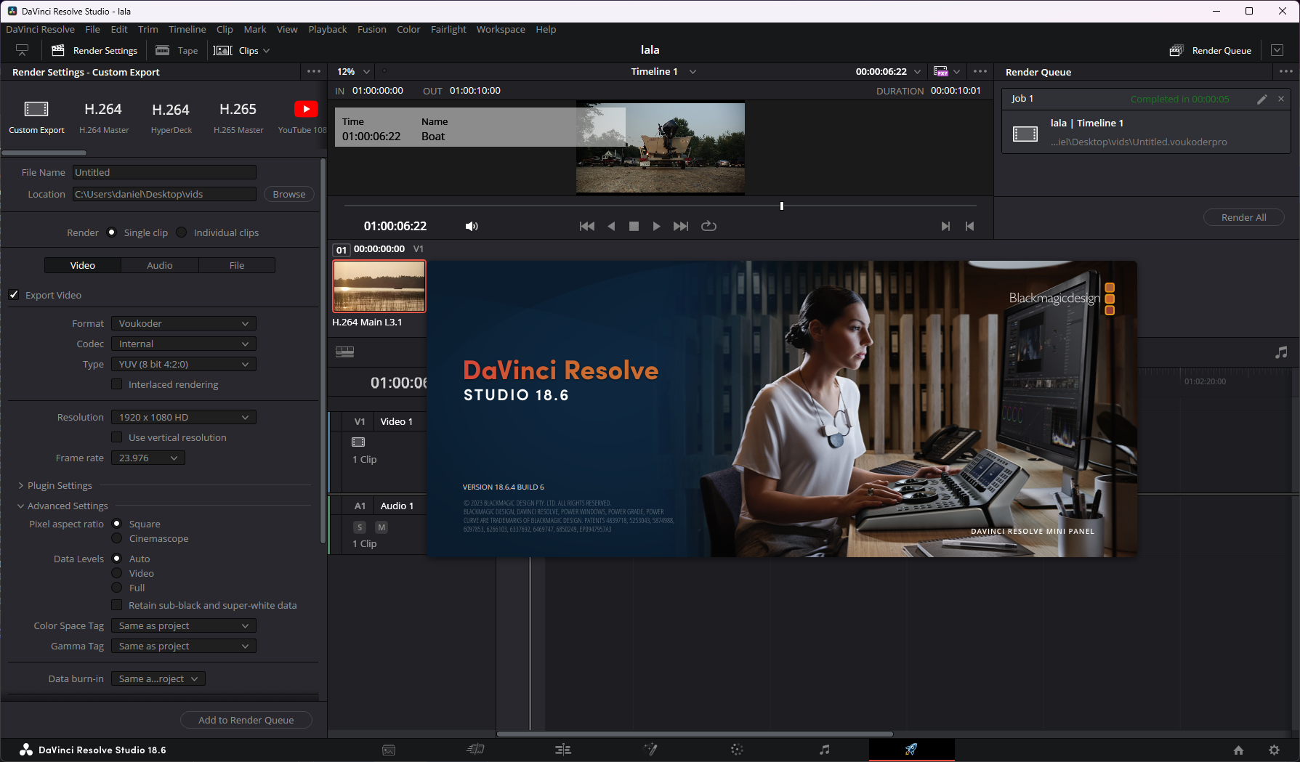The height and width of the screenshot is (762, 1300).
Task: Open the Deliver page rocket icon
Action: pos(911,749)
